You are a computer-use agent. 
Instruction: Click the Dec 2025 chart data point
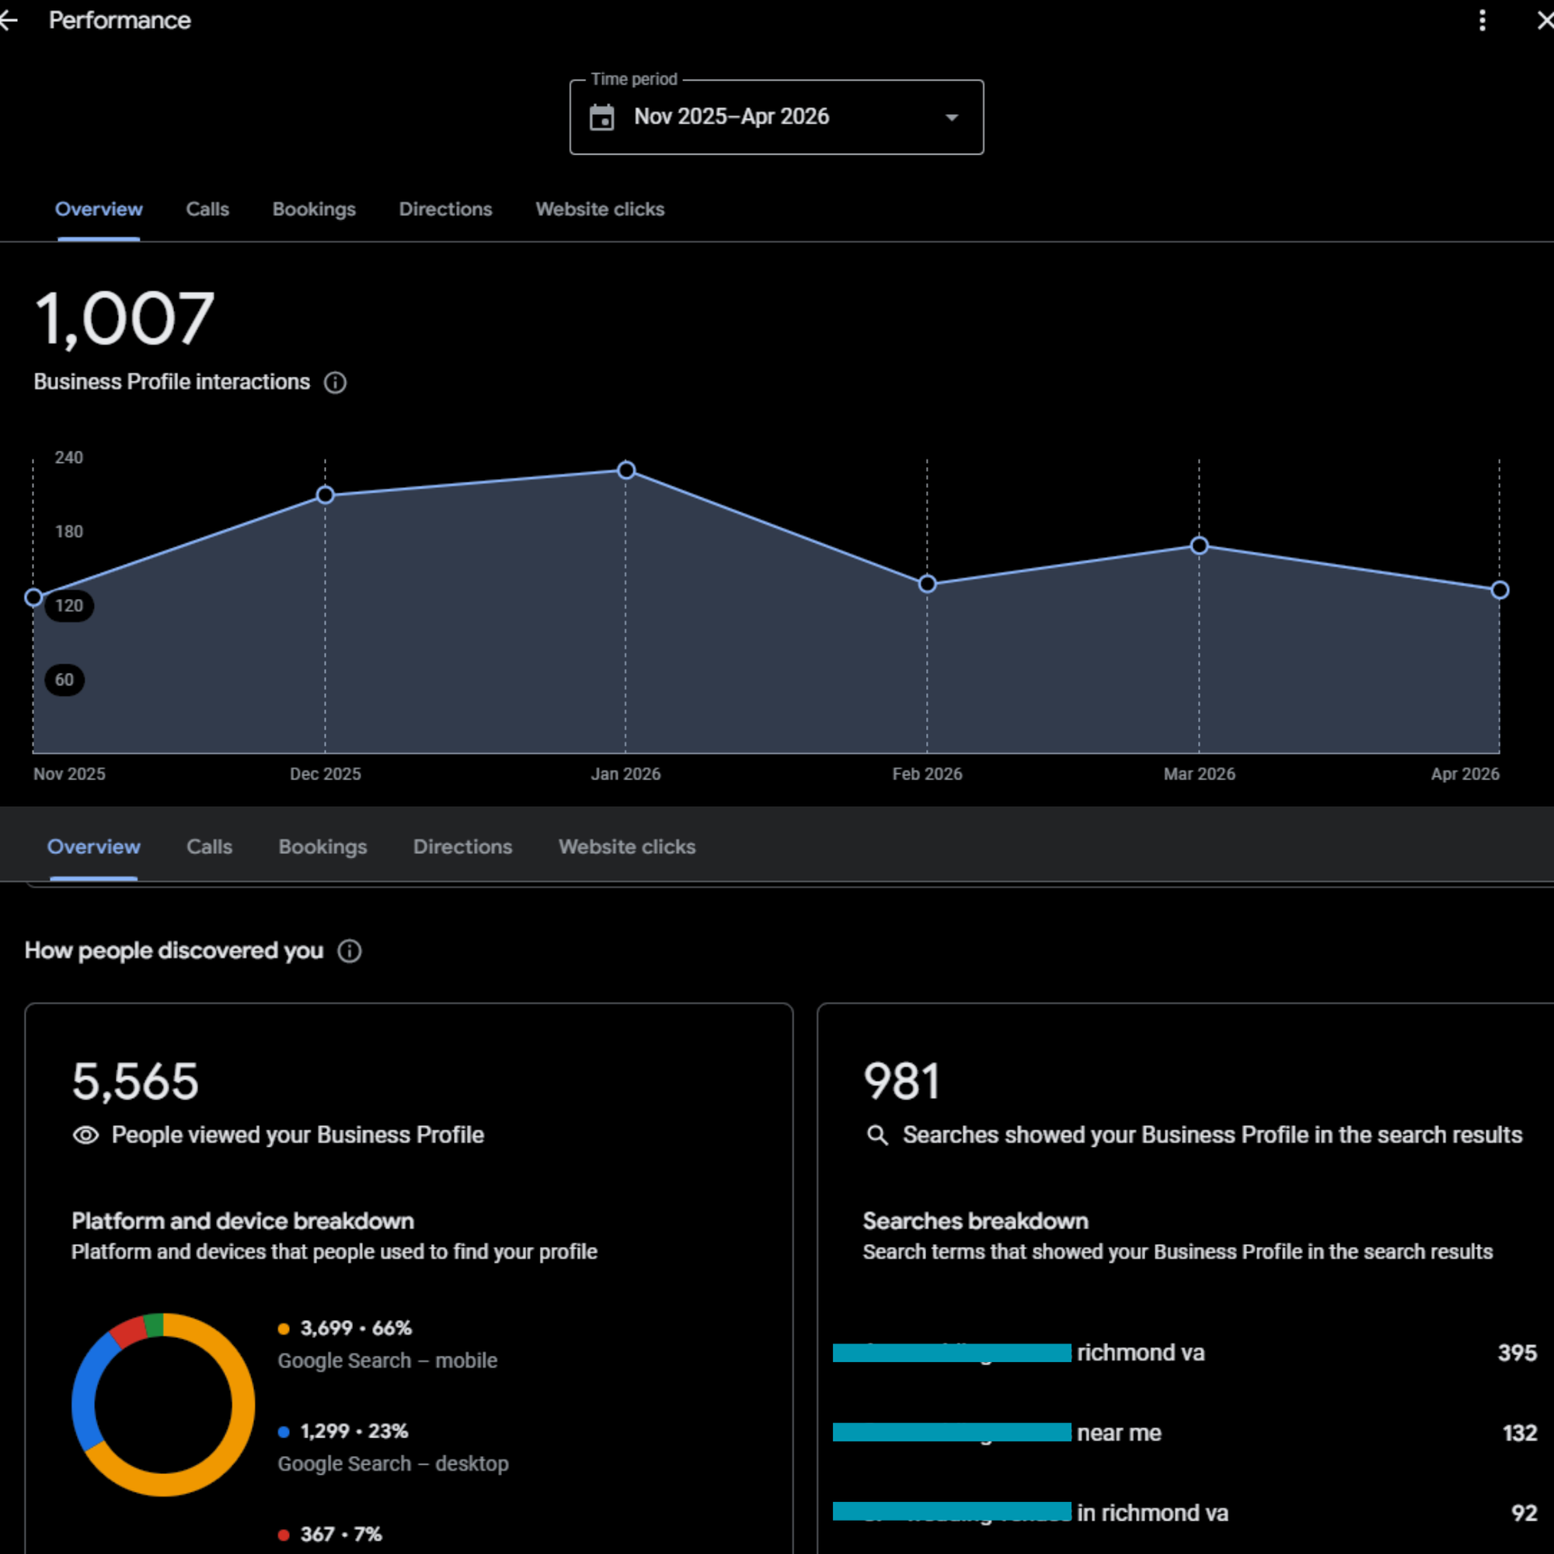coord(325,495)
